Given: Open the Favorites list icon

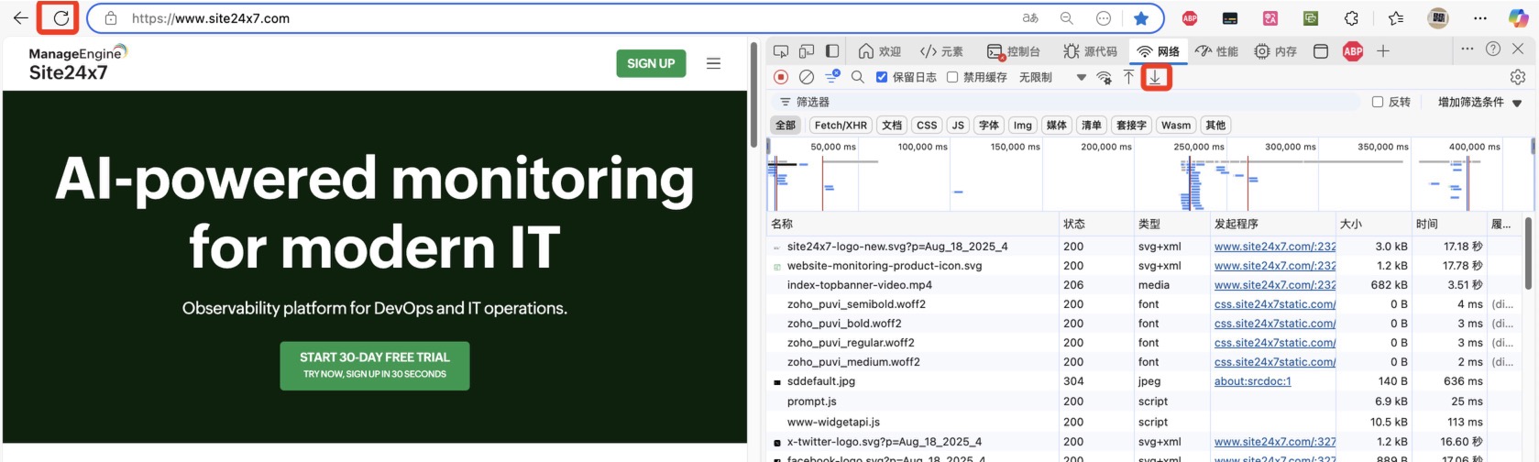Looking at the screenshot, I should [x=1395, y=17].
